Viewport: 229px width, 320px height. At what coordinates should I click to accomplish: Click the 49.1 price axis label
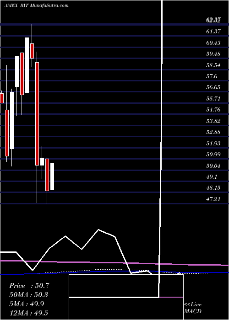(212, 177)
